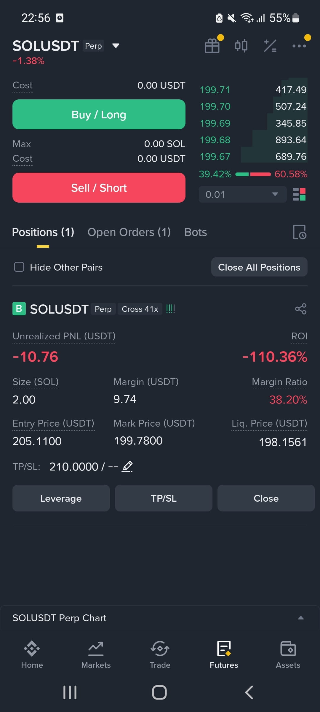This screenshot has width=320, height=712.
Task: Check the Hide Other Pairs checkbox
Action: click(19, 267)
